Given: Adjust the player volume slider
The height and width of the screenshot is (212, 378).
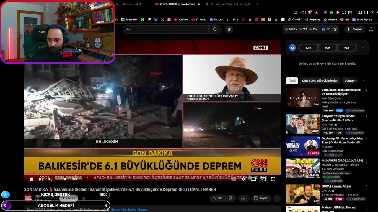Looking at the screenshot, I should (61, 179).
